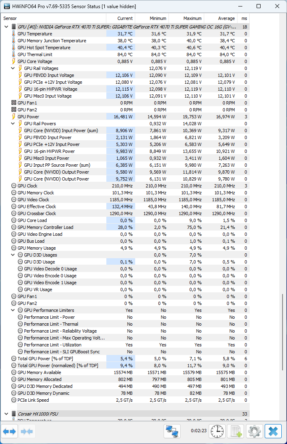Screen dimensions: 287x444
Task: Click the GPU Power lightning icon
Action: point(13,117)
